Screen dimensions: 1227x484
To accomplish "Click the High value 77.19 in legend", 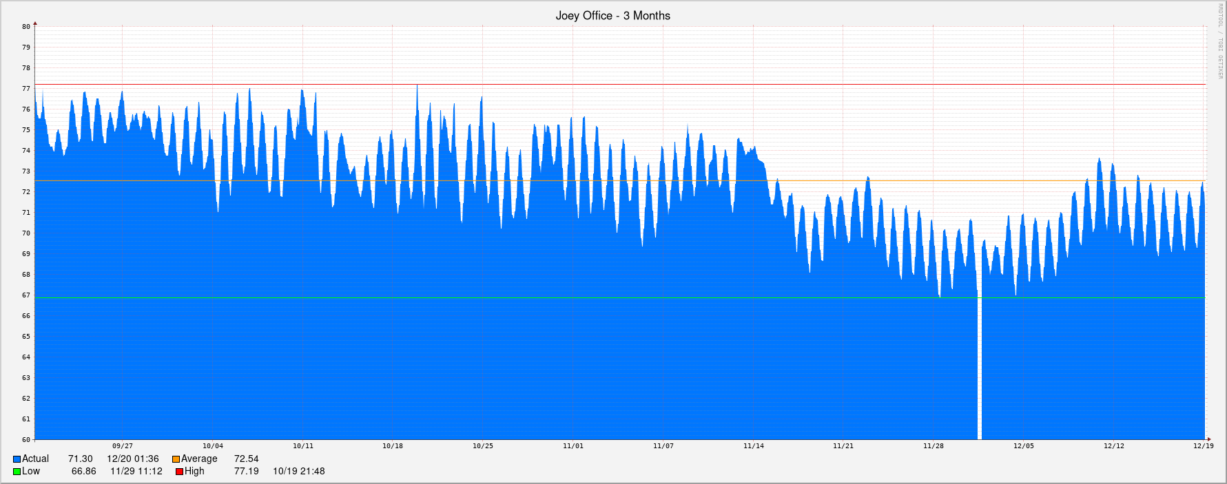I will pos(246,472).
